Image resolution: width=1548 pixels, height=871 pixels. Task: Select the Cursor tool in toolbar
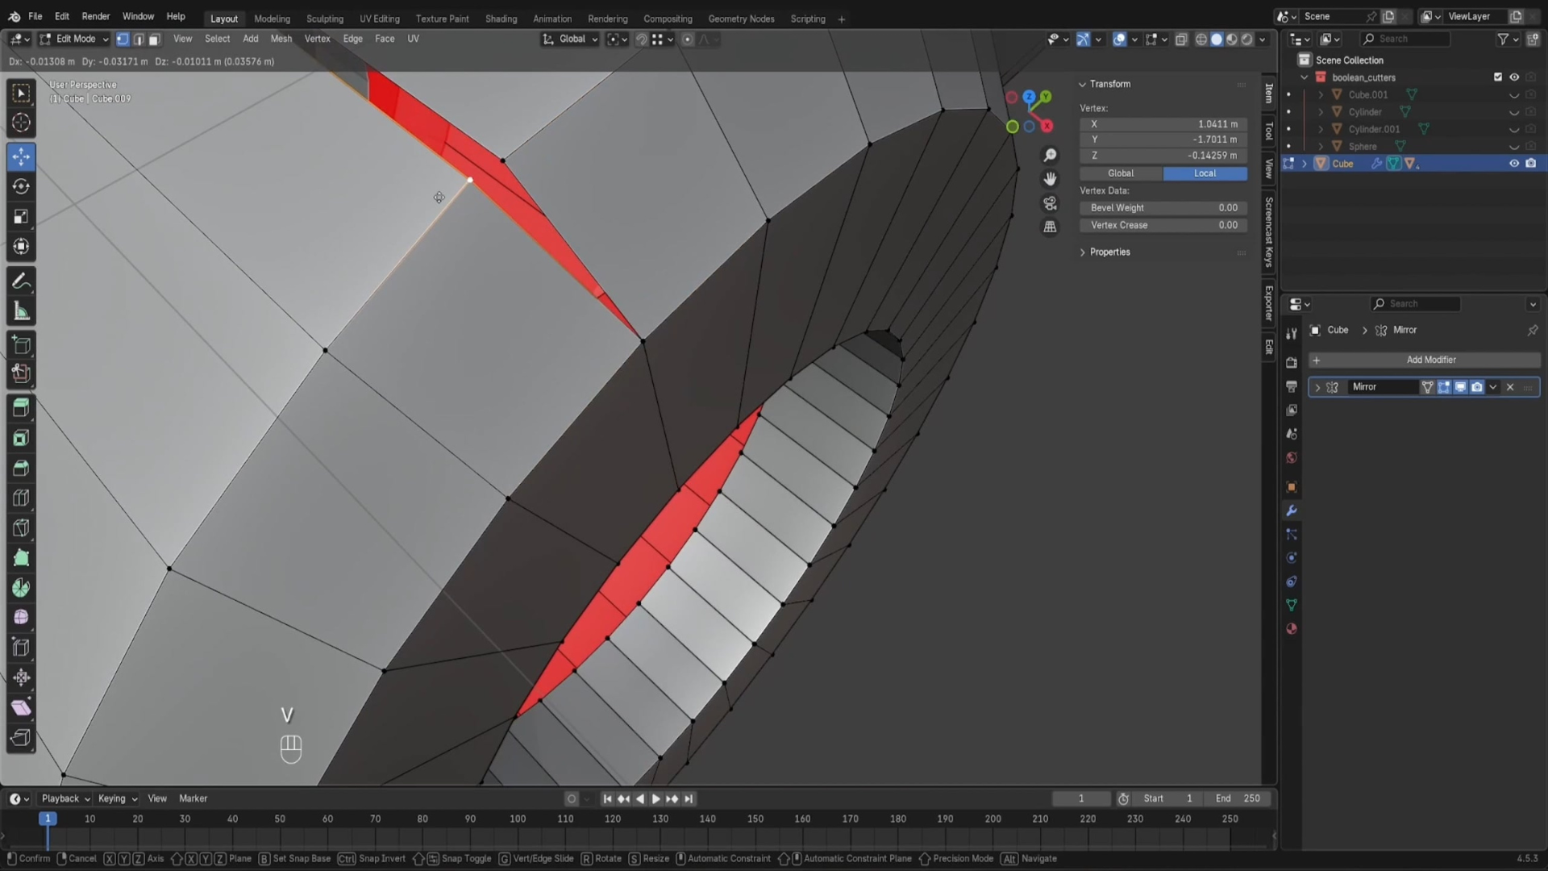21,123
